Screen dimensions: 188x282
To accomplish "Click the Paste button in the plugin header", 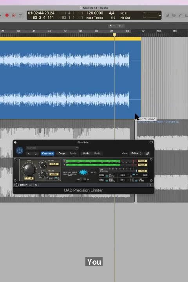I will [73, 154].
